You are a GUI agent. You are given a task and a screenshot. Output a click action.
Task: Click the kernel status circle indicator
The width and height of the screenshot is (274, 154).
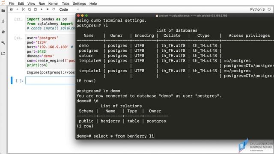coord(269,9)
